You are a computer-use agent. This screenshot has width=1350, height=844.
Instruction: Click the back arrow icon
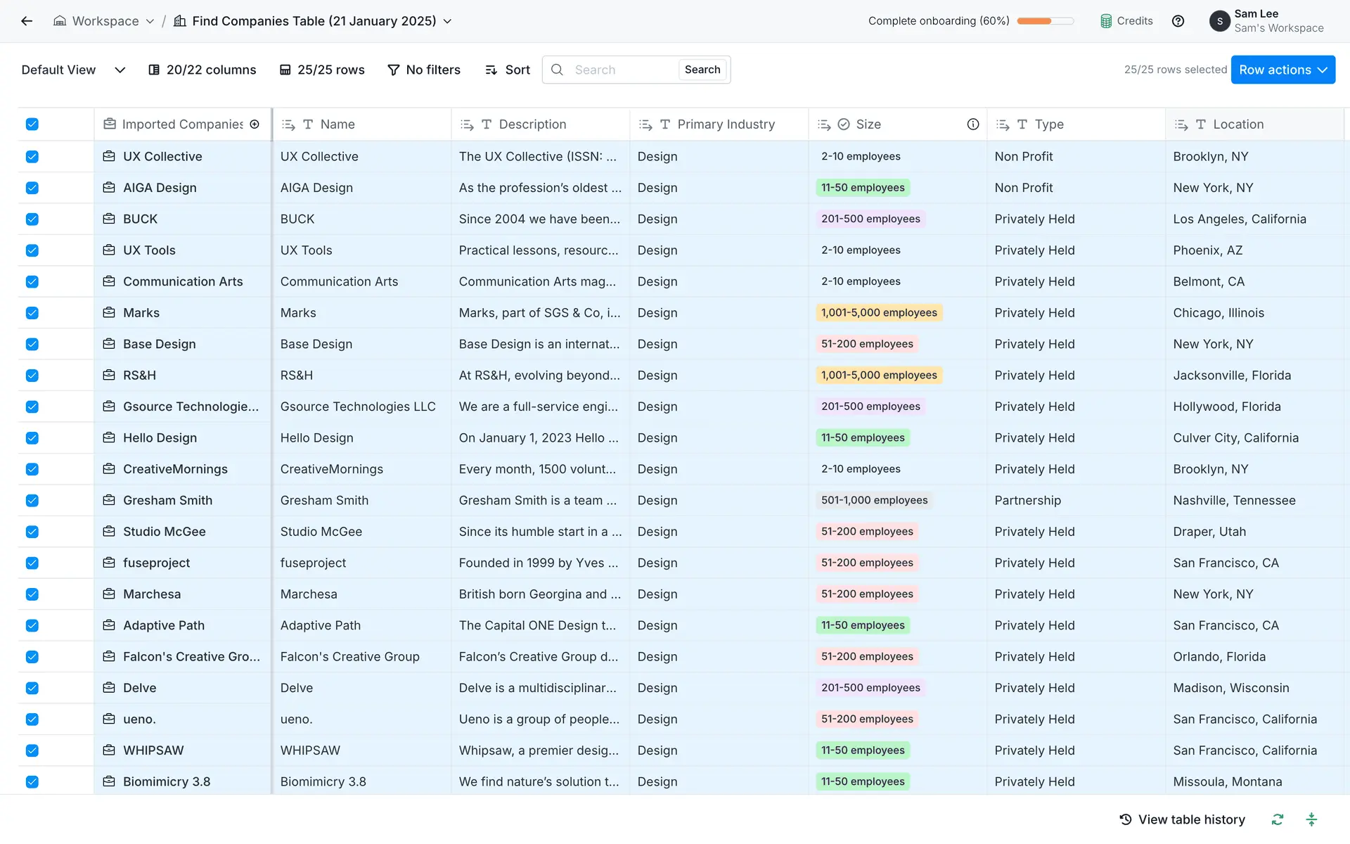pos(27,21)
